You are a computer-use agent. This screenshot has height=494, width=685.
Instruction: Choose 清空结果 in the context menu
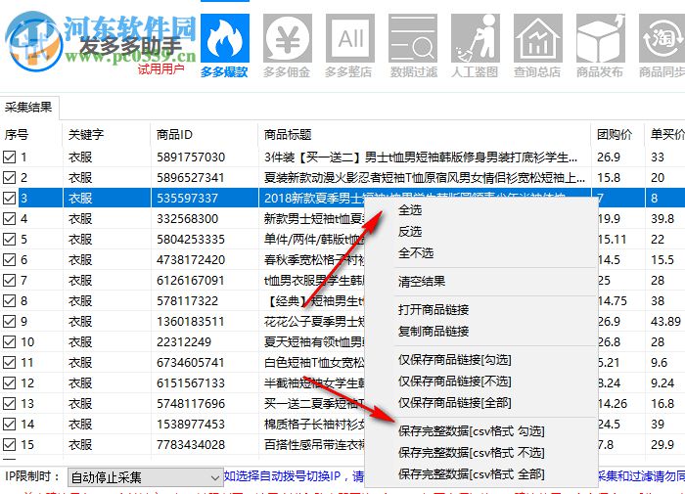coord(422,282)
